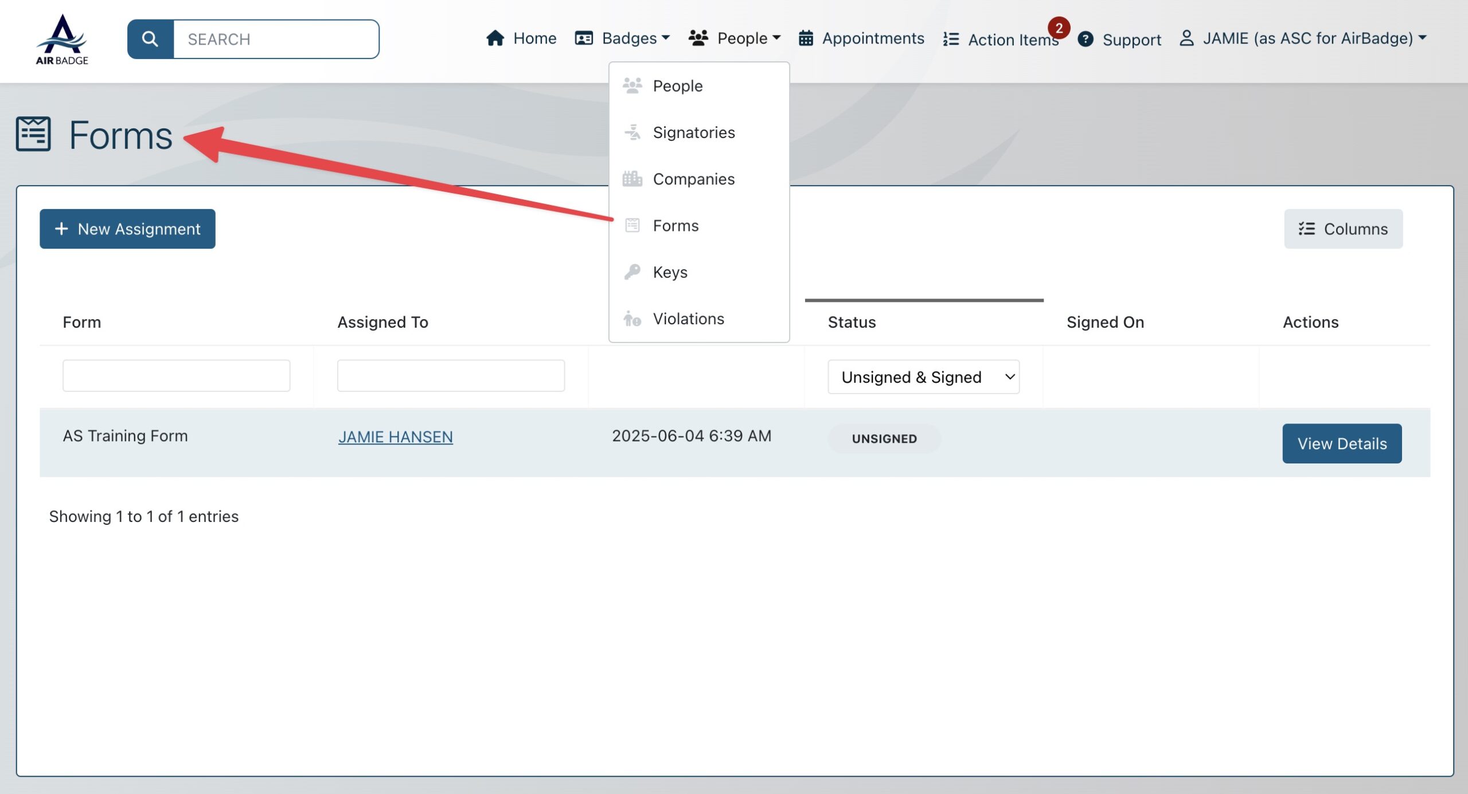Screen dimensions: 1468x794
Task: Click the Forms page header icon
Action: click(x=33, y=134)
